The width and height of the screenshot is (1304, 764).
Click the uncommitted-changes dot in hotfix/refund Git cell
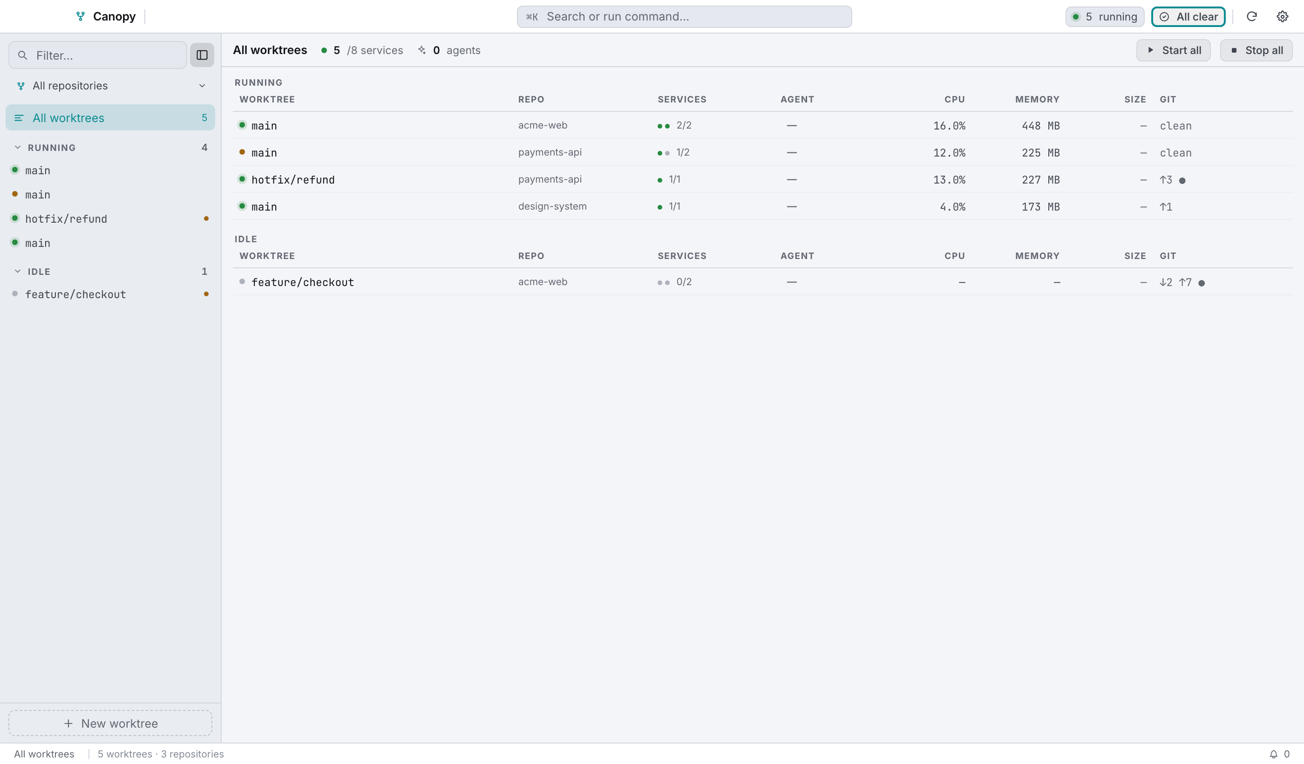[1182, 181]
